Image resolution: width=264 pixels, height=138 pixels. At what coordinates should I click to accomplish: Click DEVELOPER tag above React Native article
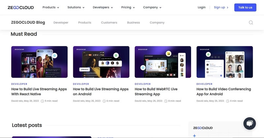(x=19, y=84)
